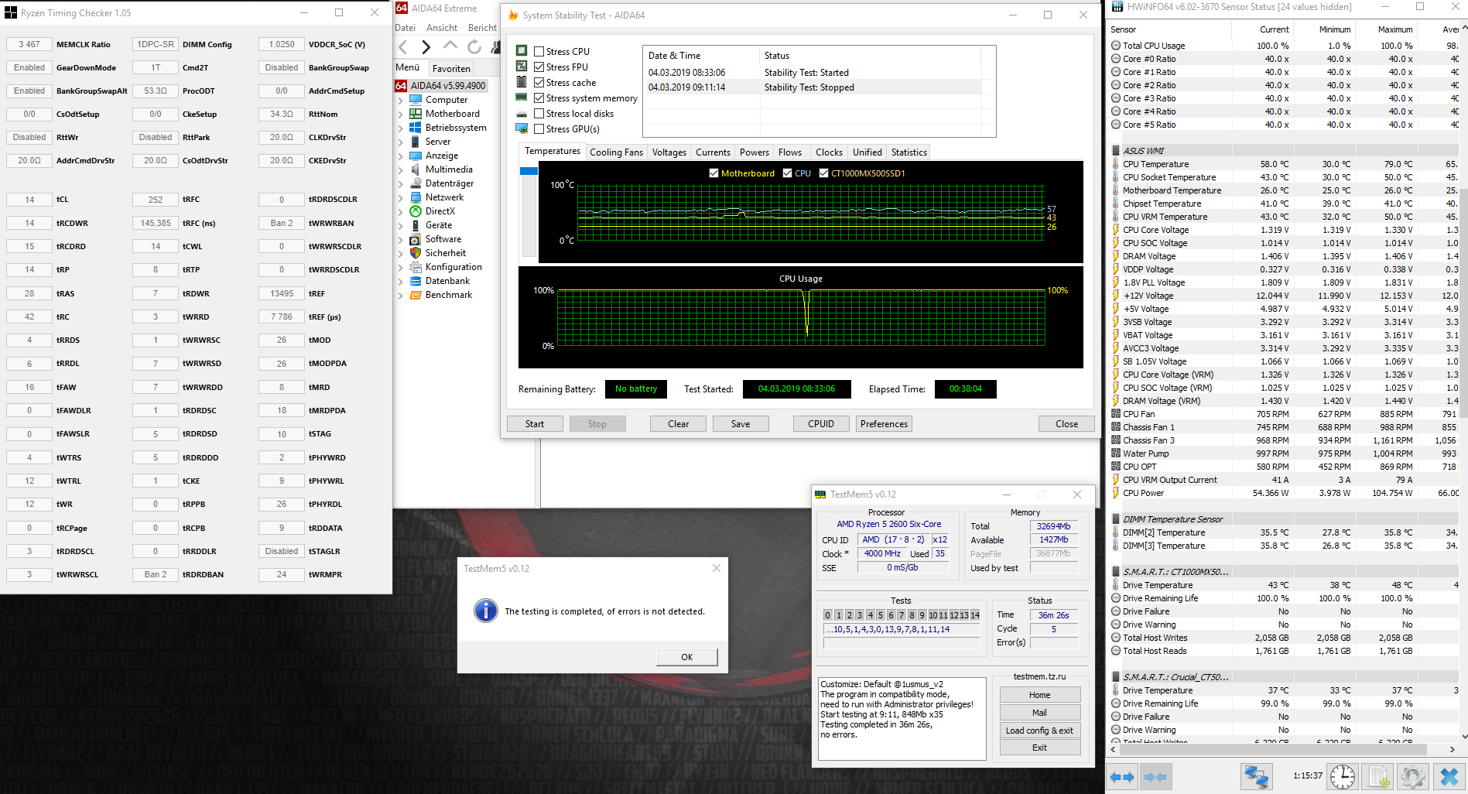The height and width of the screenshot is (794, 1468).
Task: Expand the Anzeige tree node
Action: coord(401,156)
